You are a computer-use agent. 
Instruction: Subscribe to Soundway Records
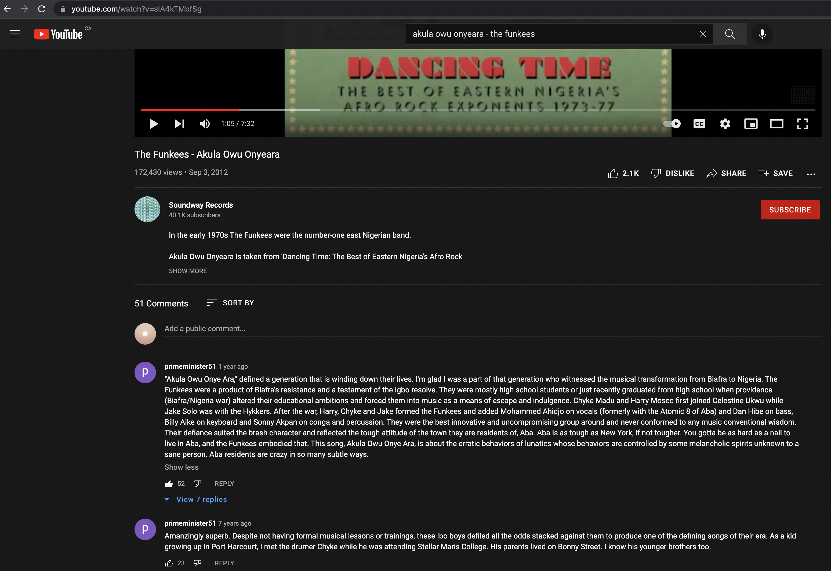[x=790, y=210]
